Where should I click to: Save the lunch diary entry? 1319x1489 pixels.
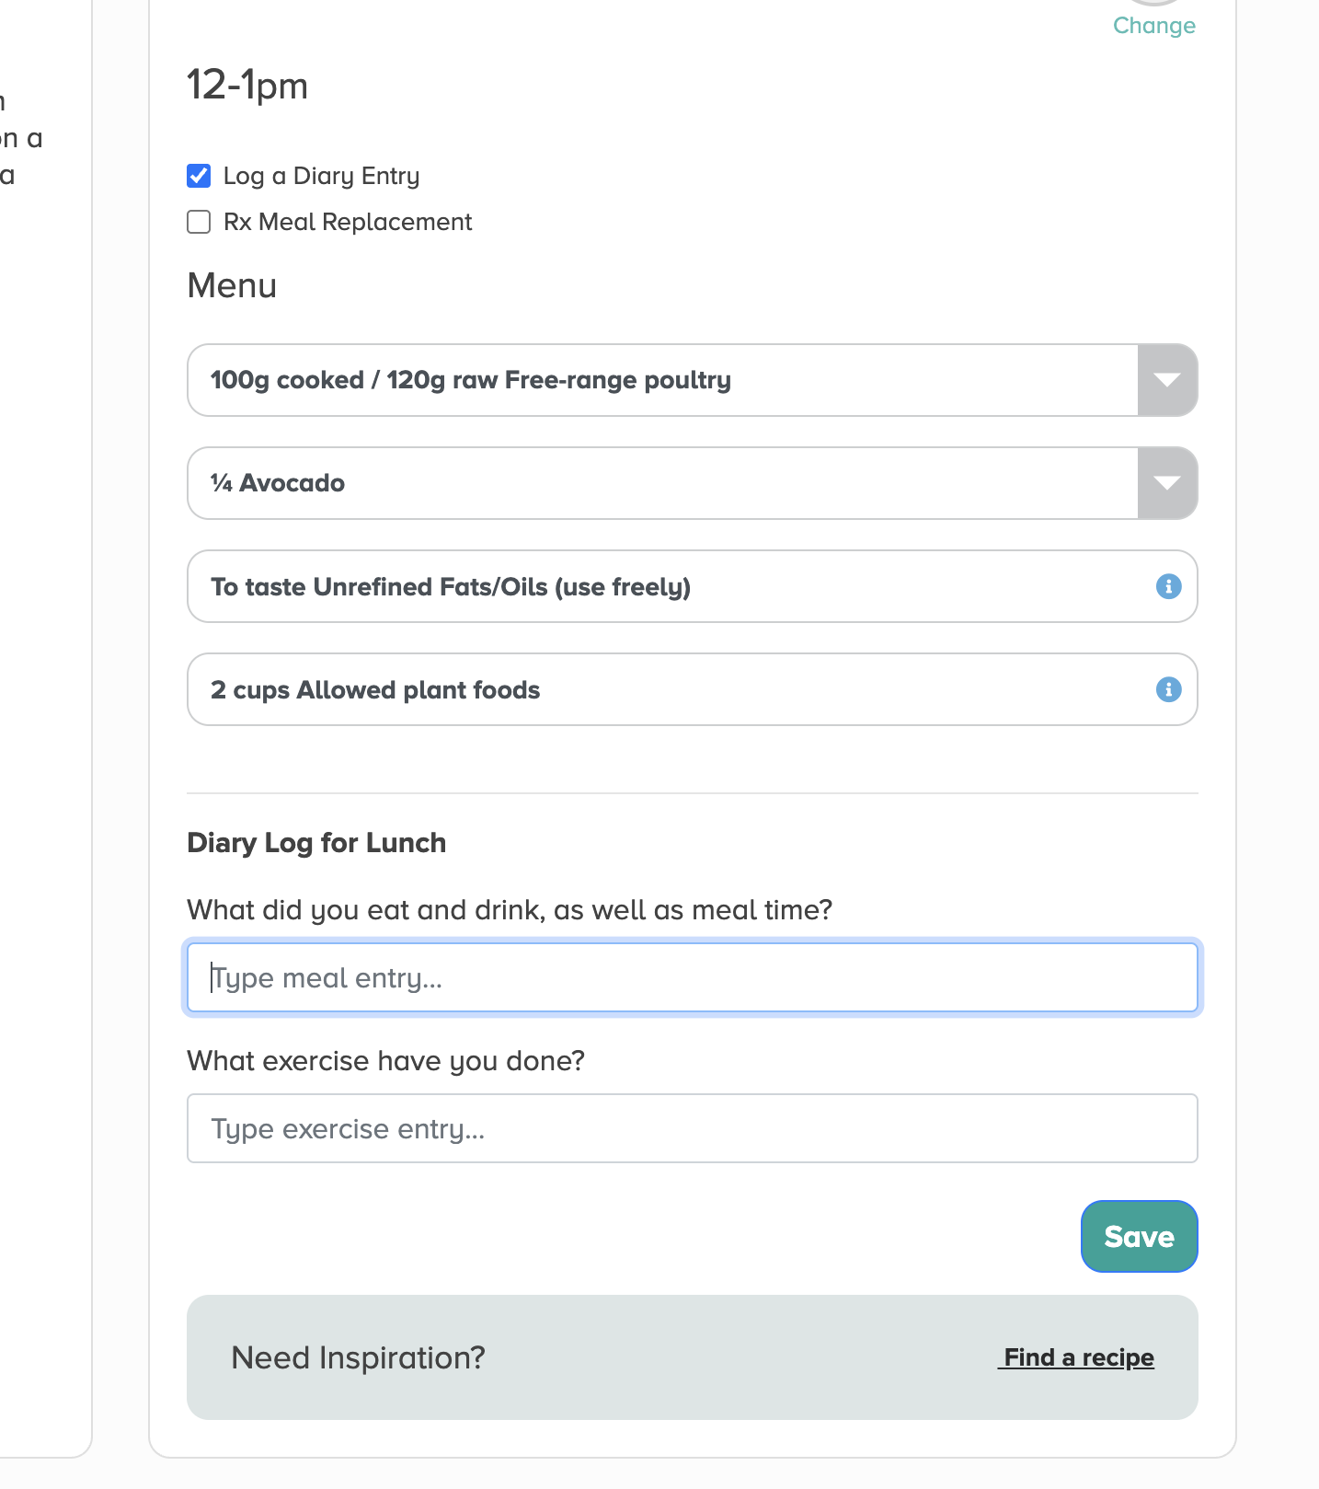[1139, 1236]
